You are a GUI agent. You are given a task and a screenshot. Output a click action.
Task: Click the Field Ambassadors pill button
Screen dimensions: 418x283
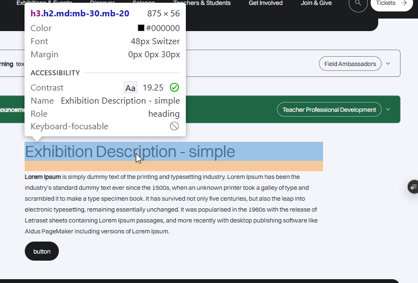(350, 64)
